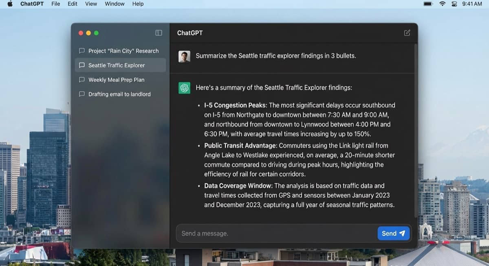Click the chat scrollbar on right edge

coord(415,130)
